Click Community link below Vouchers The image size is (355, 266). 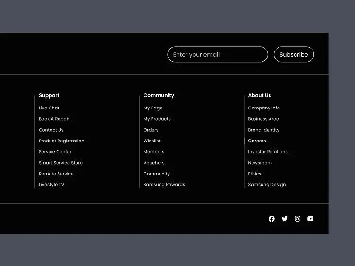156,174
